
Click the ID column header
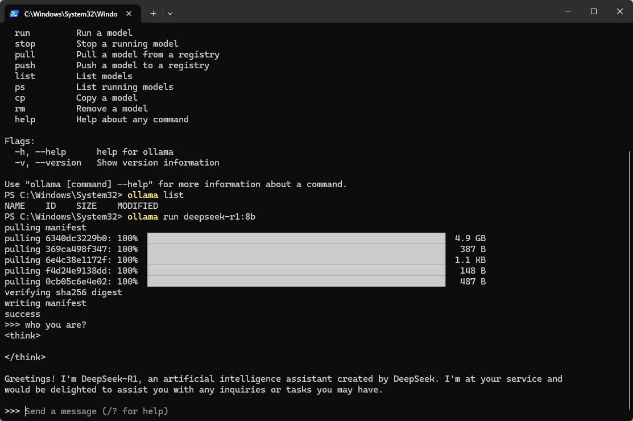tap(51, 206)
